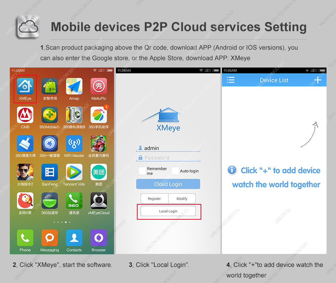The image size is (336, 283).
Task: Click the Local Login button
Action: pos(168,211)
